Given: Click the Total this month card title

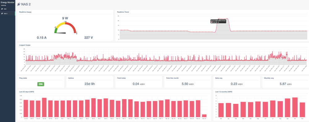Looking at the screenshot, I should point(172,78).
